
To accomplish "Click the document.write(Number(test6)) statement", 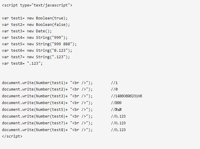I will [x=47, y=116].
